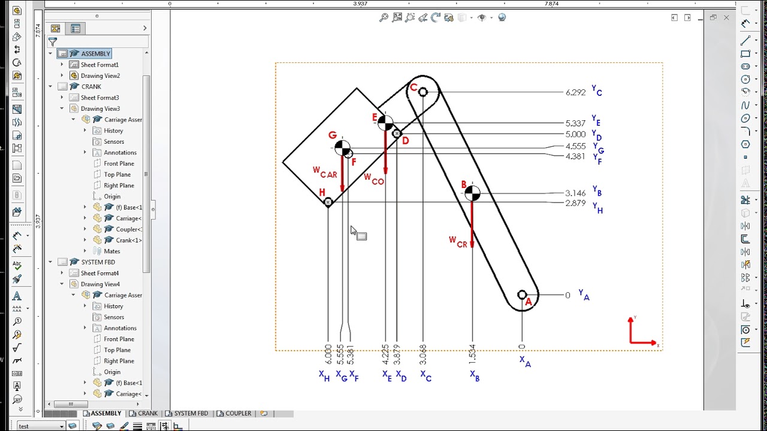Select the Line sketch tool
Image resolution: width=767 pixels, height=431 pixels.
pyautogui.click(x=745, y=41)
